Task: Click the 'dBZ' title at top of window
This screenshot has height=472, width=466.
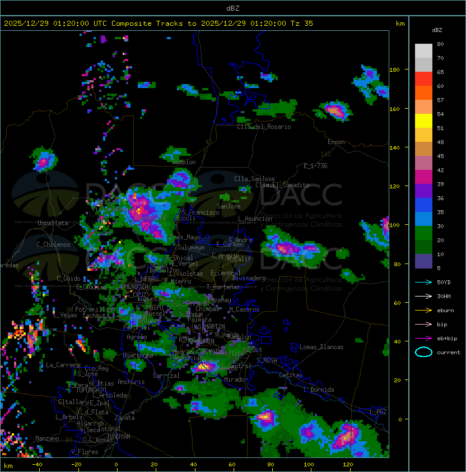Action: pos(233,8)
